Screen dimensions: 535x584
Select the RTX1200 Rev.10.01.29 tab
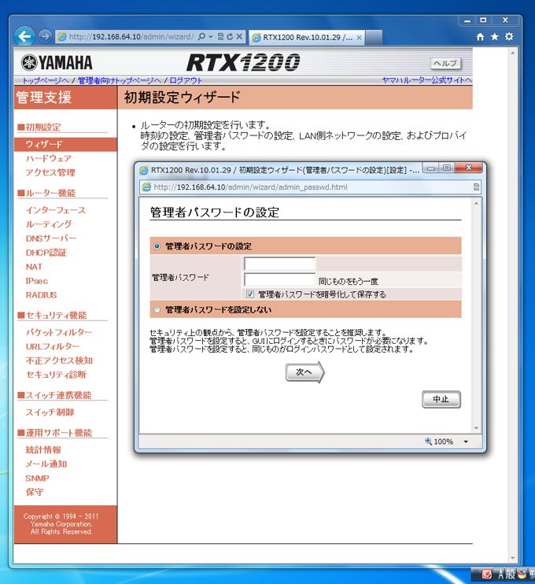click(x=306, y=37)
